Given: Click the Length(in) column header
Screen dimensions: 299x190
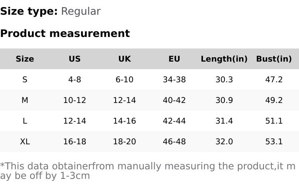Looking at the screenshot, I should [224, 59].
